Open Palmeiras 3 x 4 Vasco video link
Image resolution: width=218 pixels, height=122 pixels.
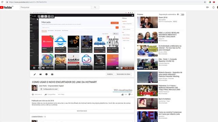[169, 88]
